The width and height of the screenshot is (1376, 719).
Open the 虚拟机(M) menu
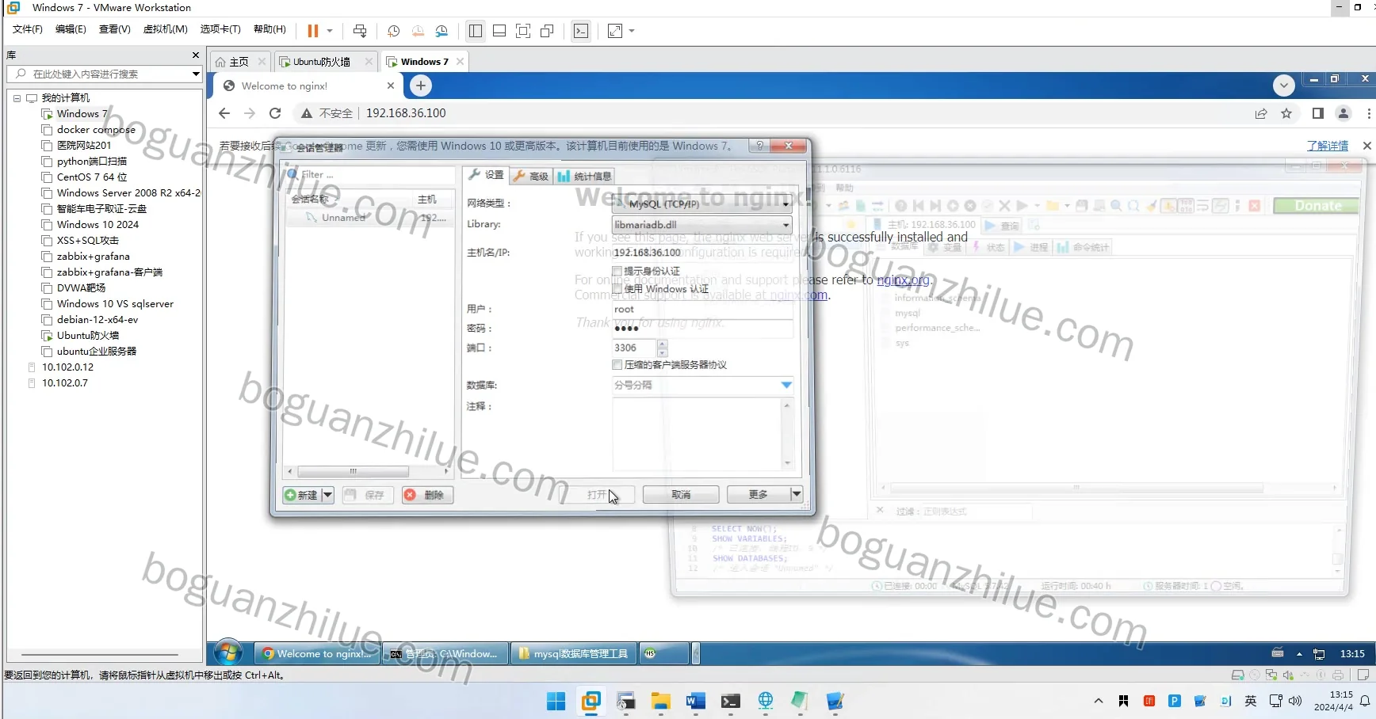coord(165,29)
